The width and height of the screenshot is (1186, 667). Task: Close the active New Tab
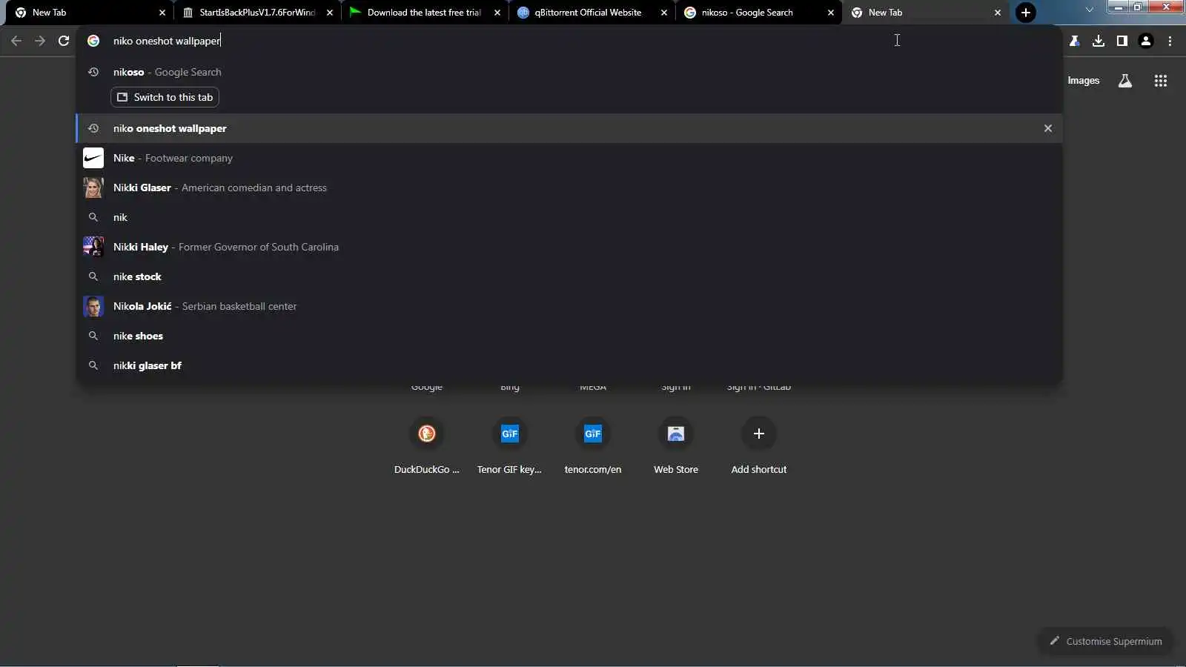(998, 13)
